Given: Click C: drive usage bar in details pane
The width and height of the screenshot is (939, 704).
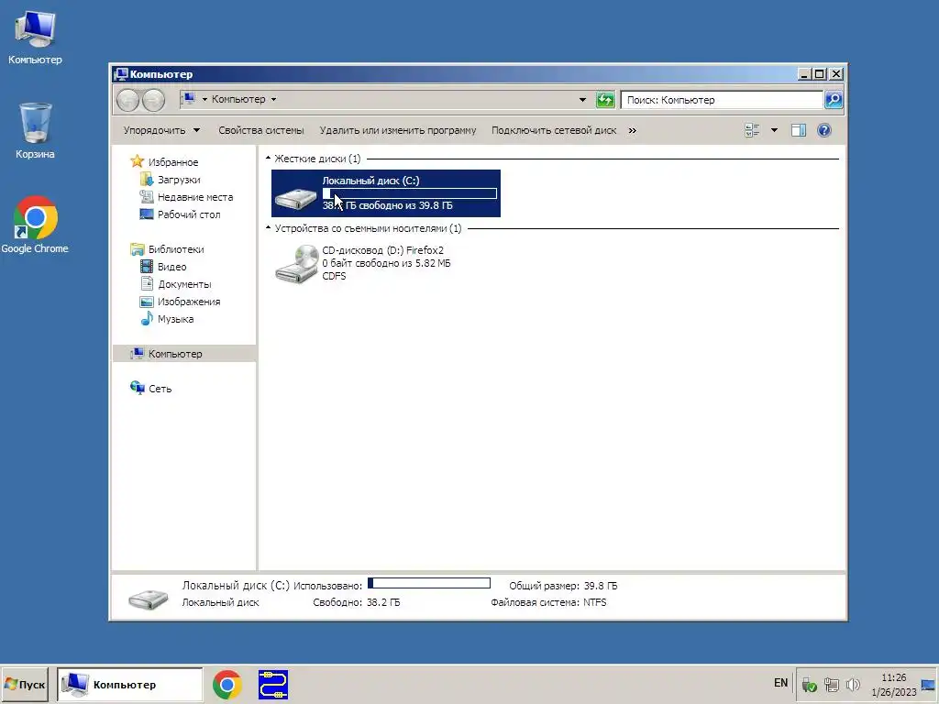Looking at the screenshot, I should tap(429, 583).
